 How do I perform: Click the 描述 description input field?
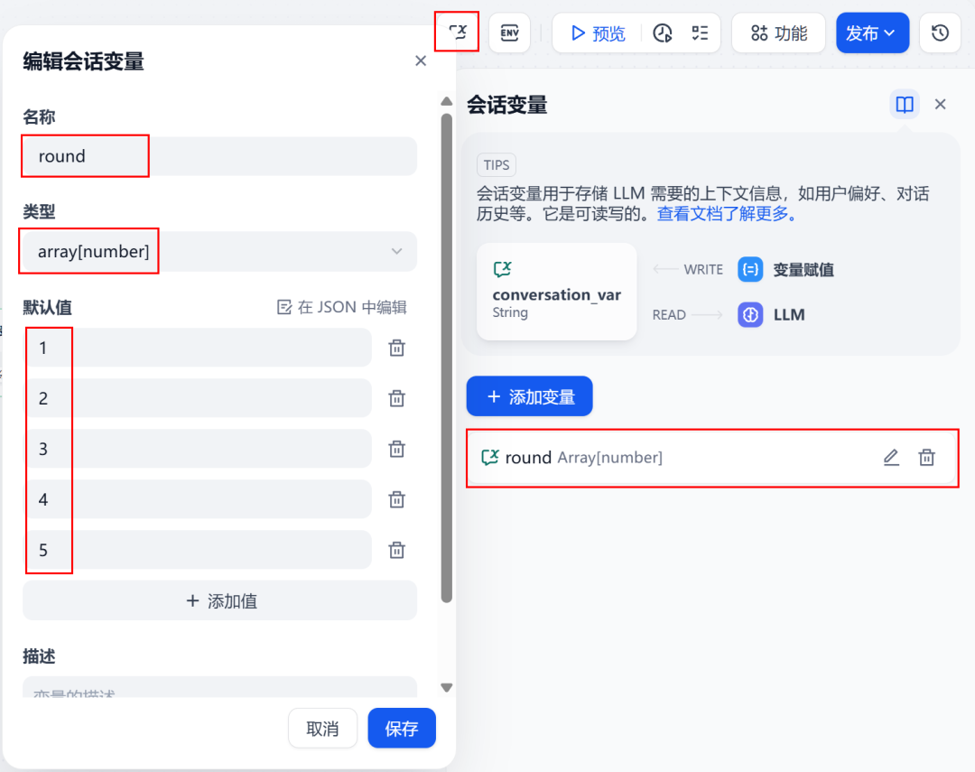[x=219, y=687]
